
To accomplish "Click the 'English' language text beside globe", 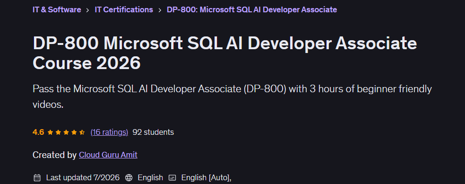I will pyautogui.click(x=150, y=177).
